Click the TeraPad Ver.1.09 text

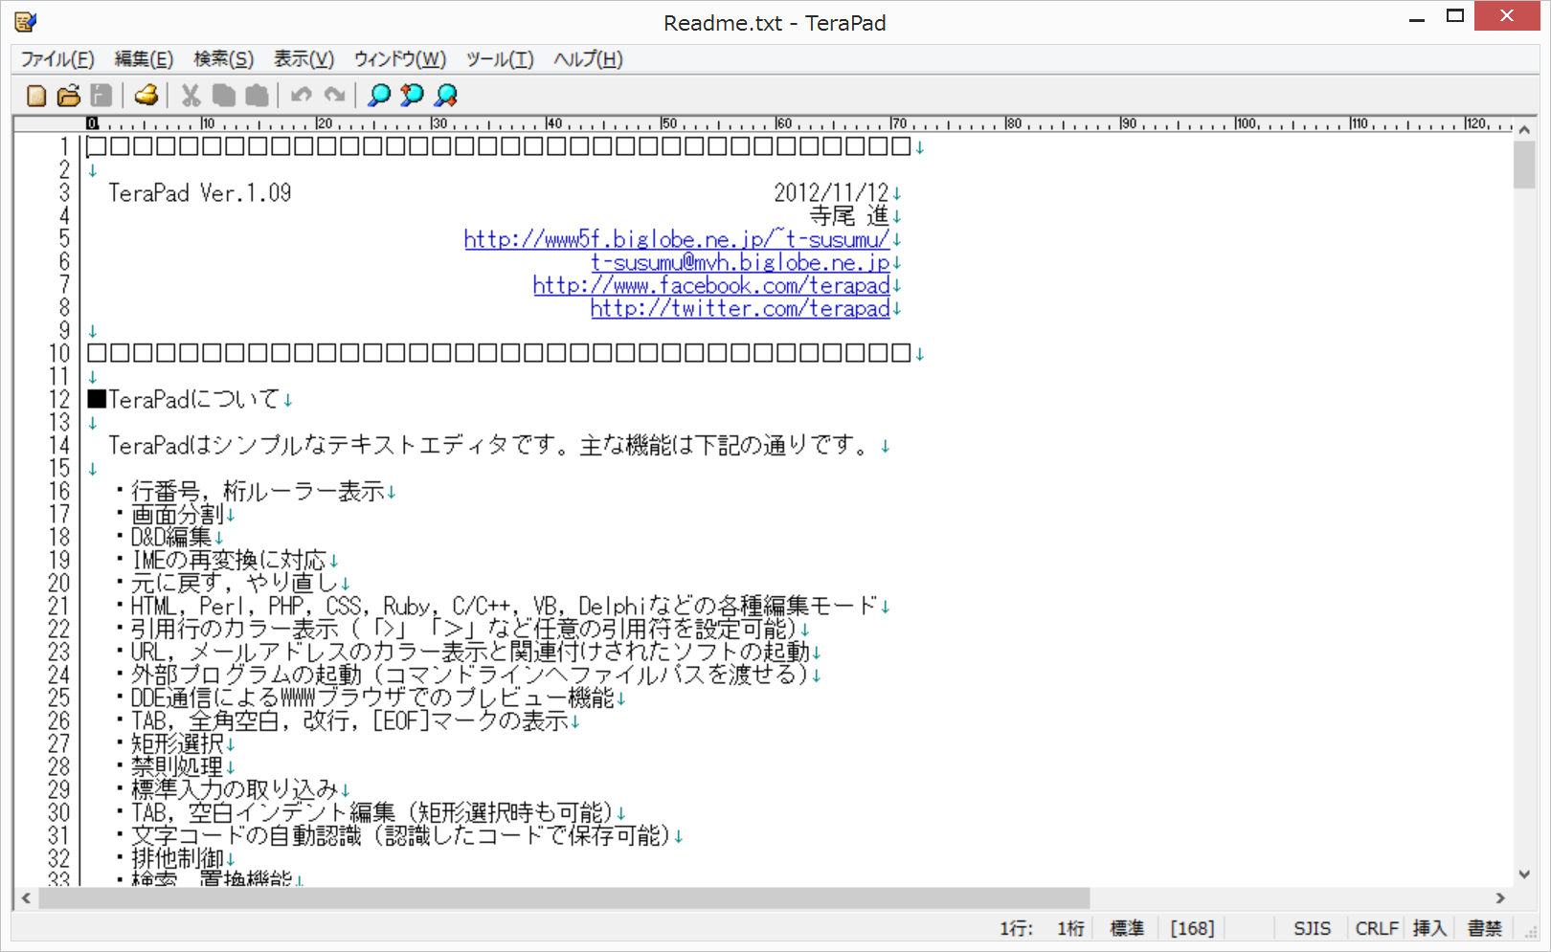(200, 193)
